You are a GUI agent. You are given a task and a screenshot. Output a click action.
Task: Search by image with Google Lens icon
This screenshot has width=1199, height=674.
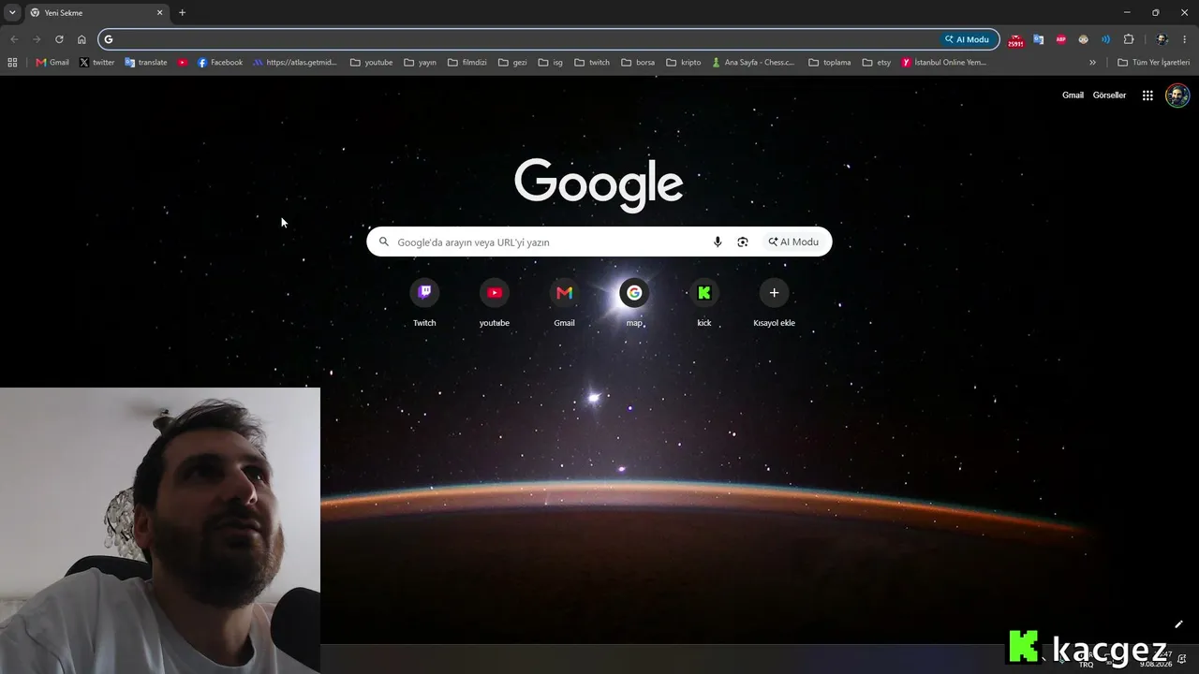(x=743, y=242)
